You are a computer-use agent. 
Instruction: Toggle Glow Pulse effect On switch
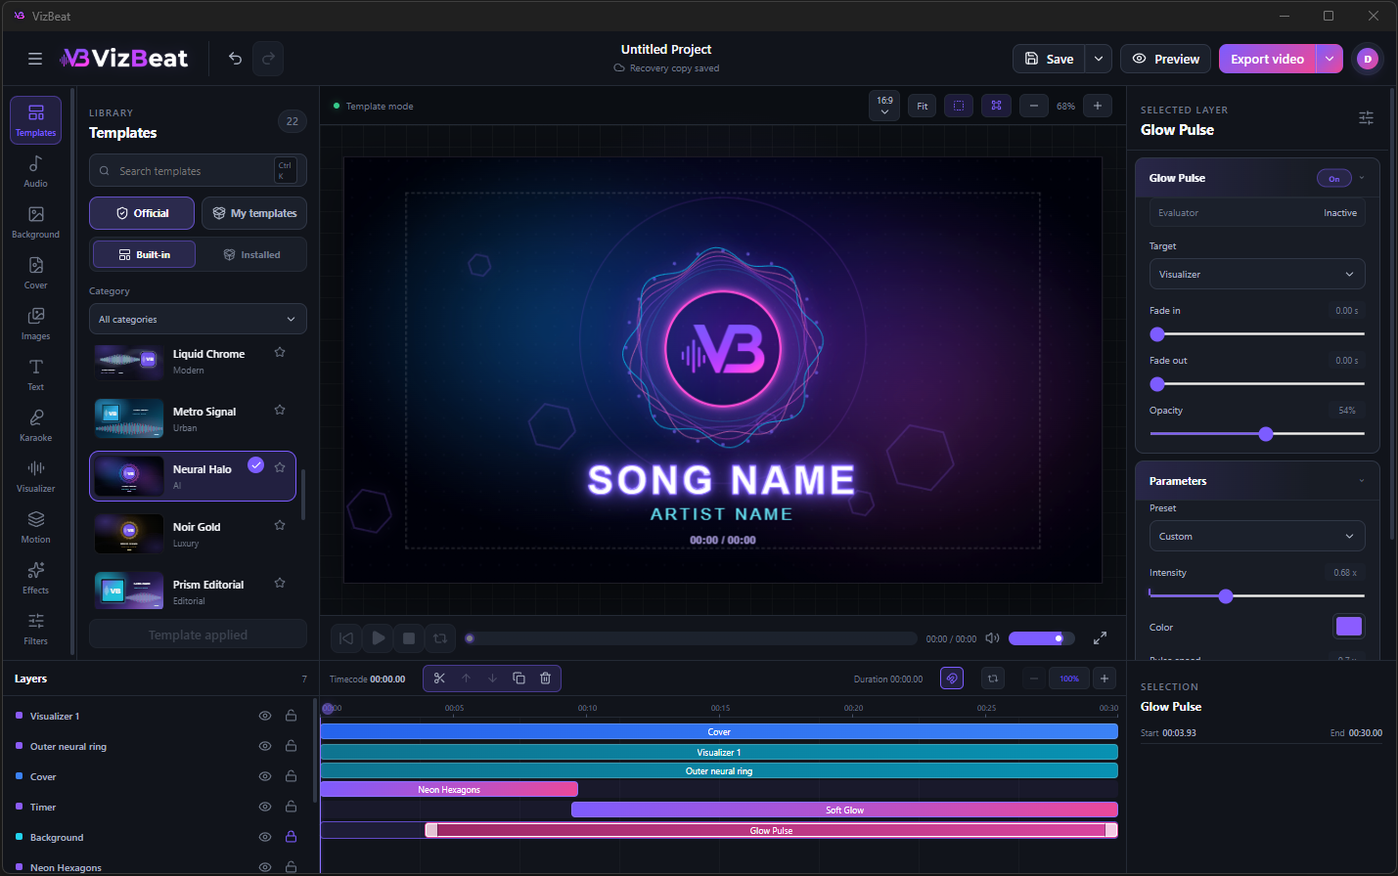(x=1334, y=179)
